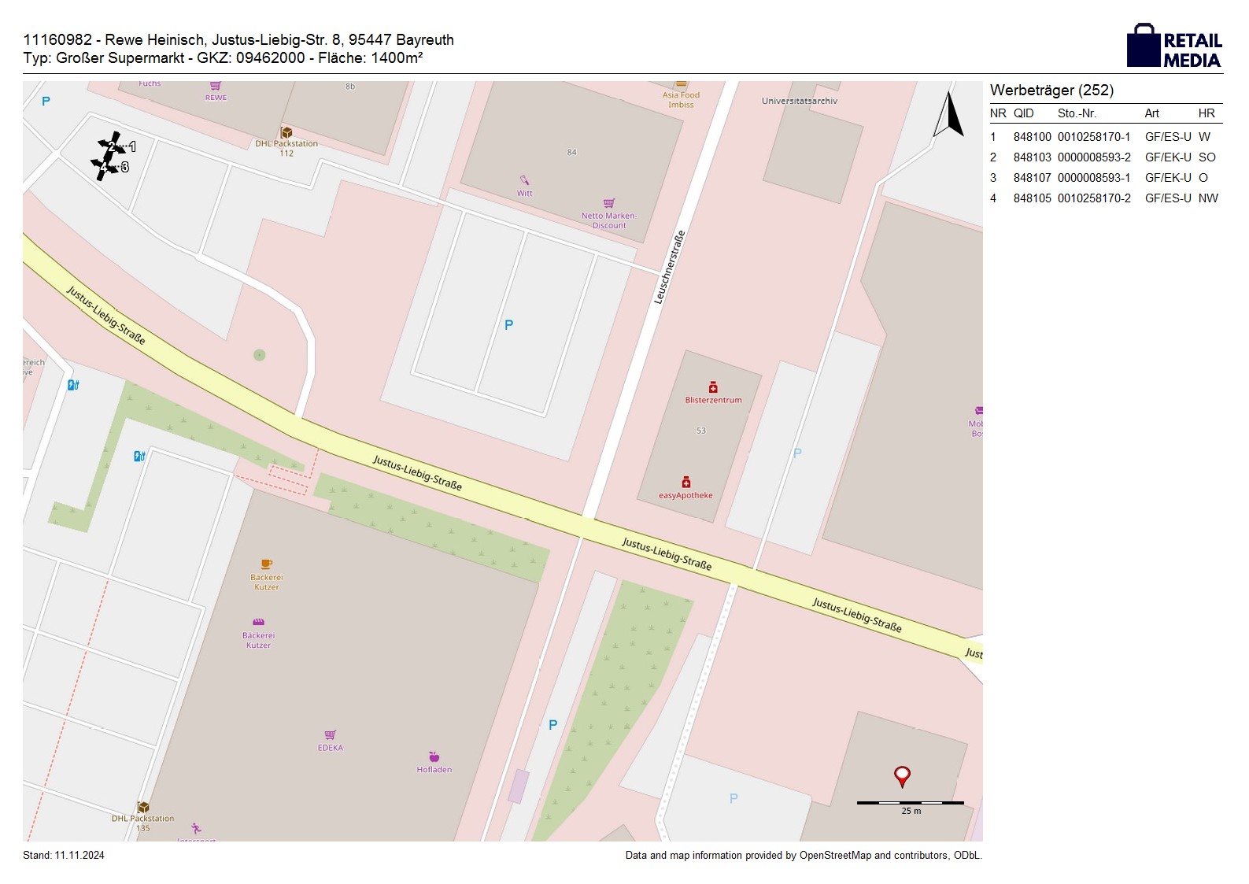Viewport: 1249px width, 884px height.
Task: Click the 25 m scale bar
Action: point(910,803)
